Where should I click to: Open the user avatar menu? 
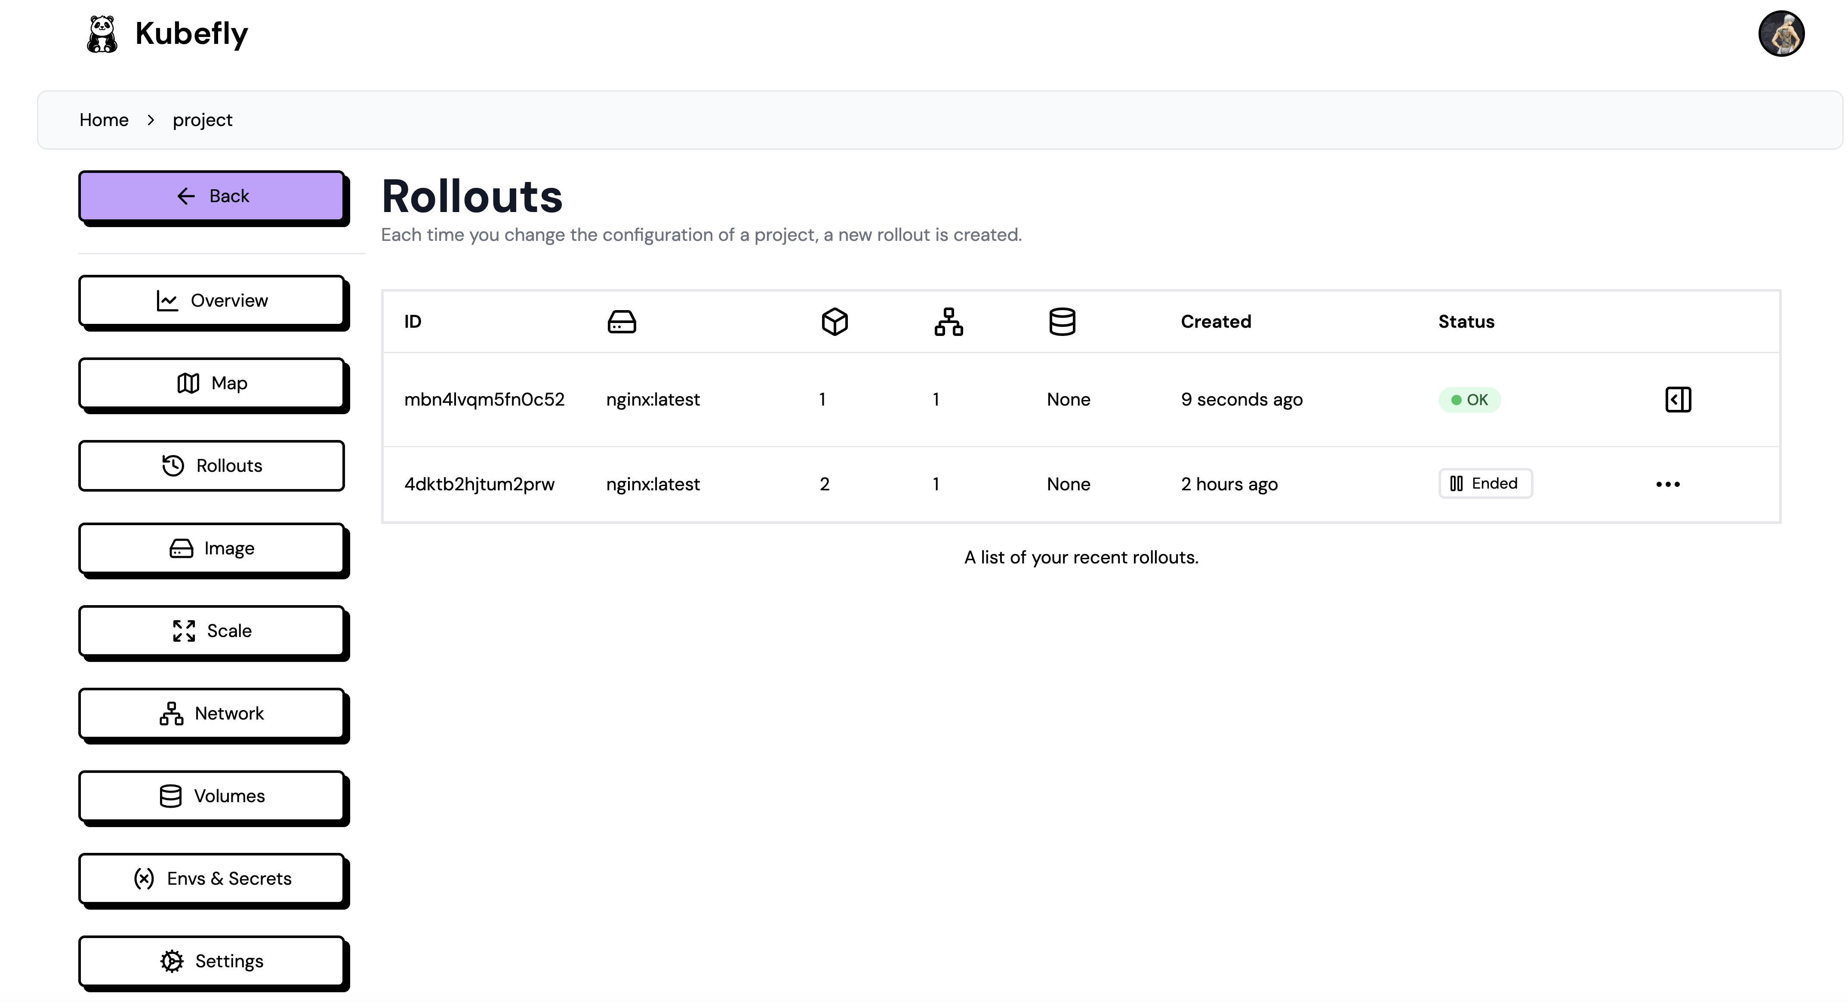(1780, 34)
